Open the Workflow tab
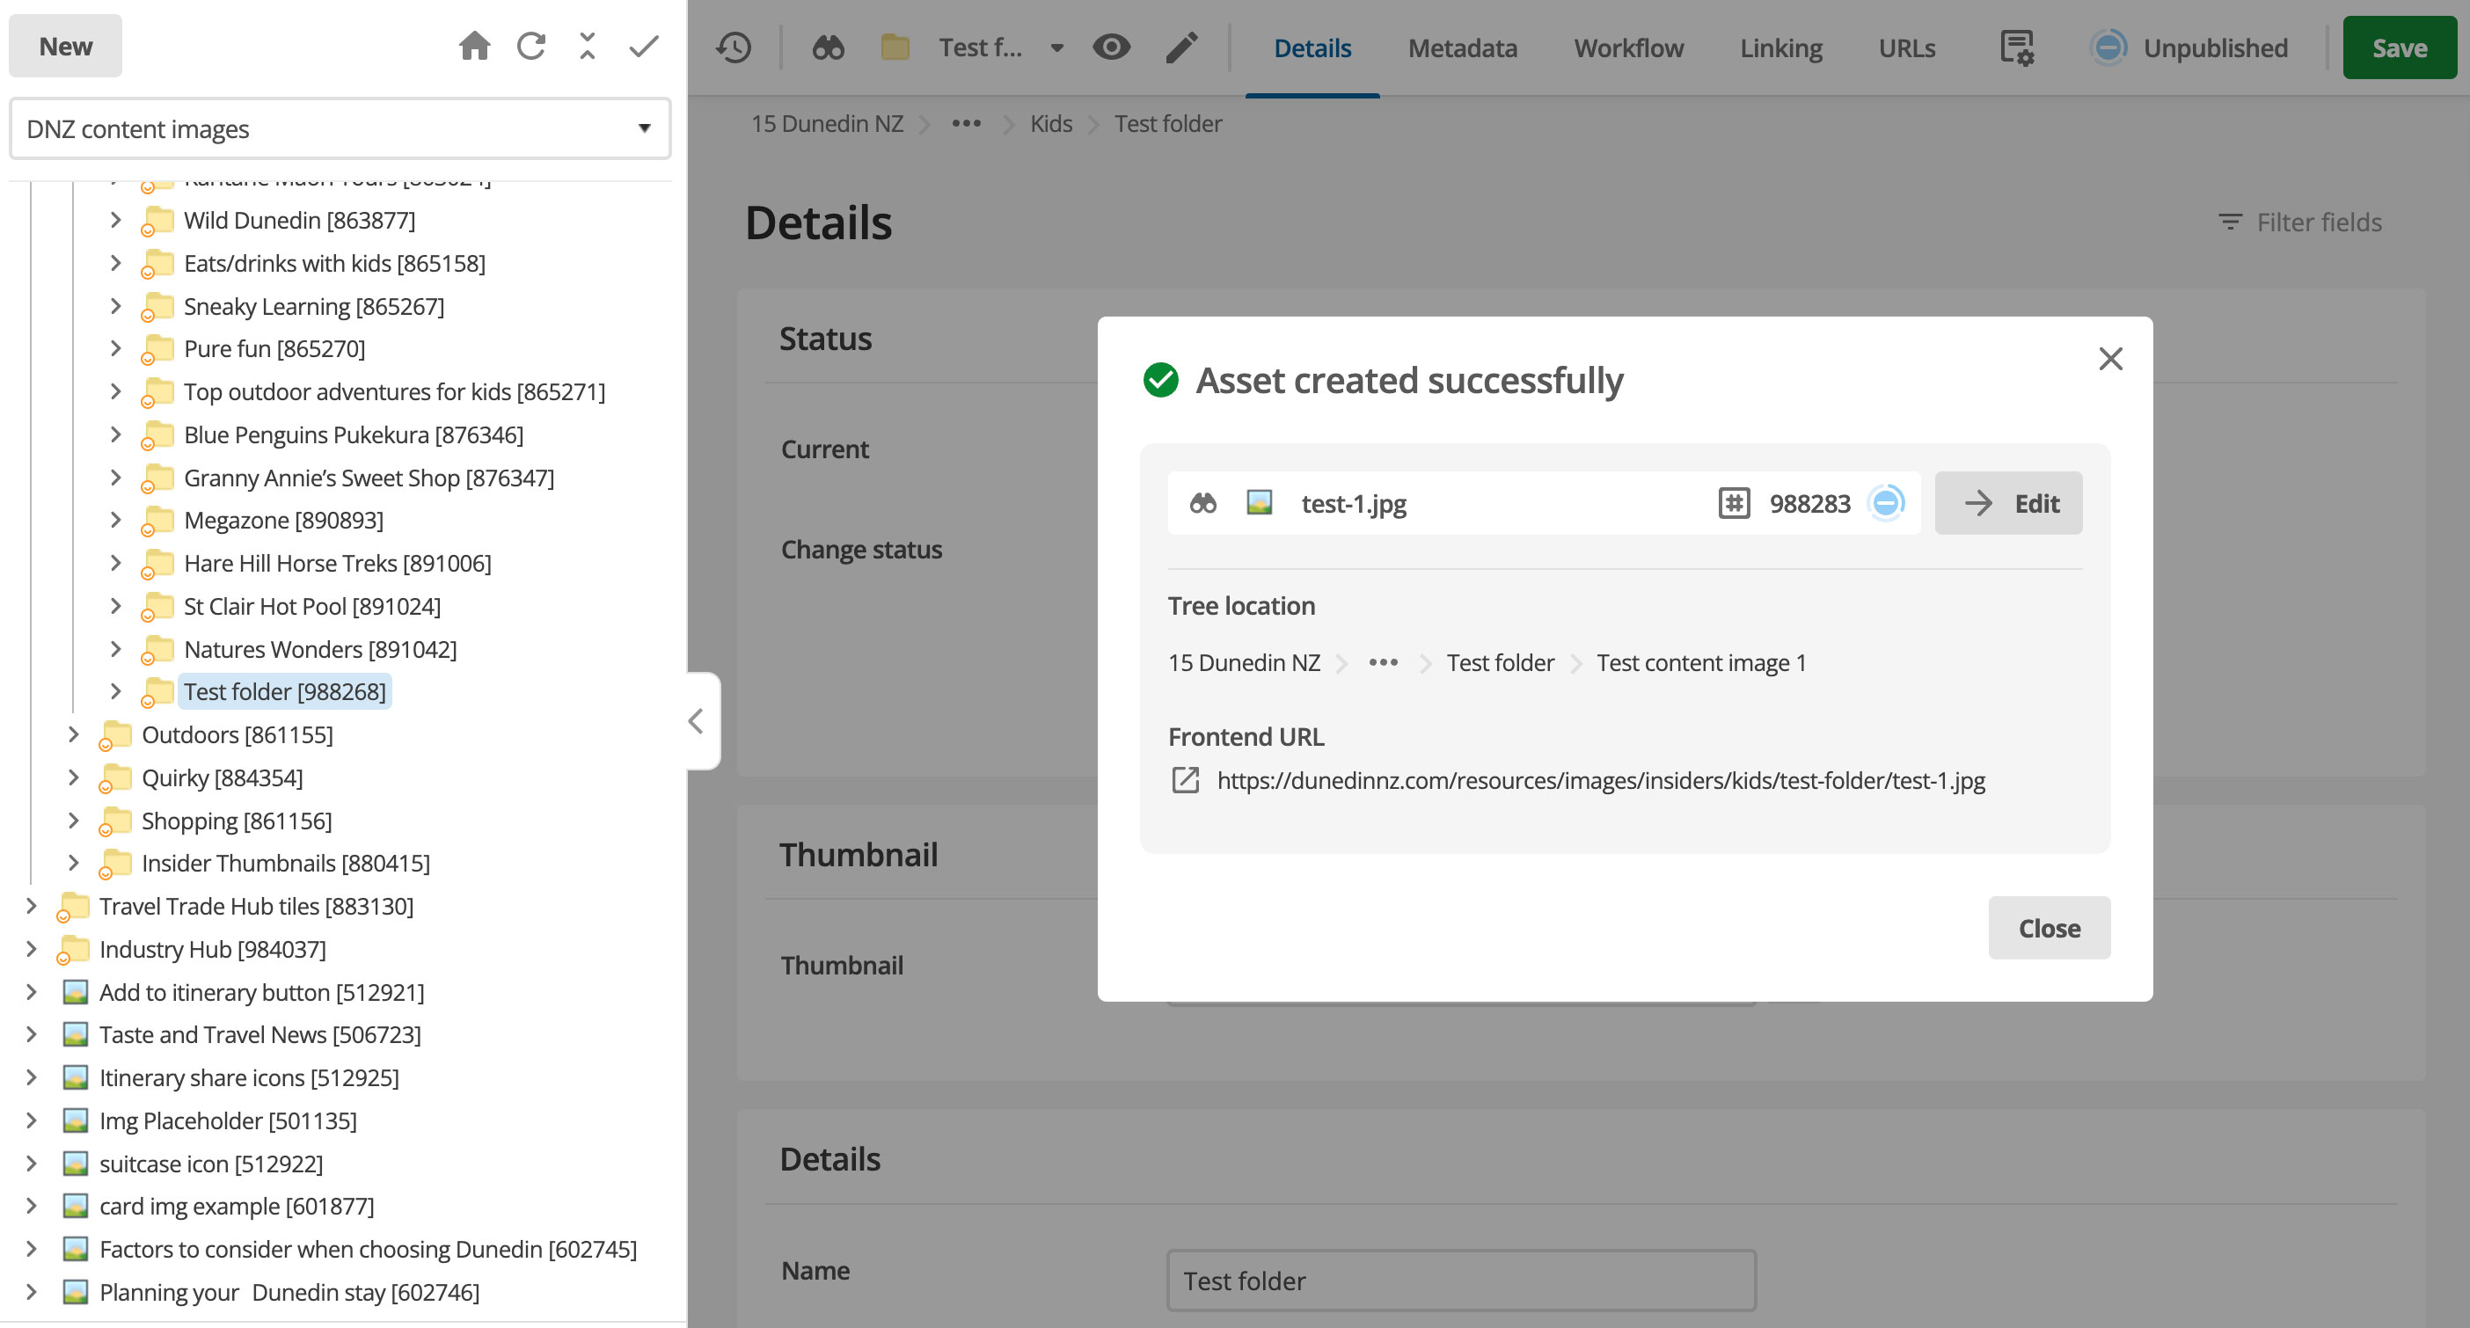This screenshot has width=2470, height=1328. click(x=1628, y=48)
